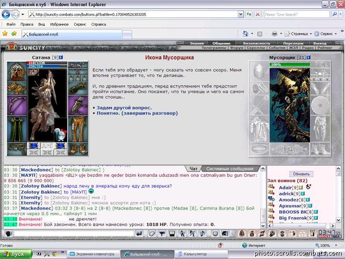Expand the quick launch overflow chevron
This screenshot has height=259, width=345.
62,253
